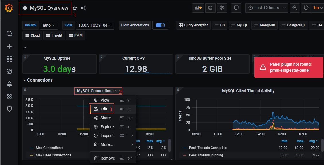This screenshot has width=324, height=165.
Task: Click the share dashboard icon
Action: (83, 8)
